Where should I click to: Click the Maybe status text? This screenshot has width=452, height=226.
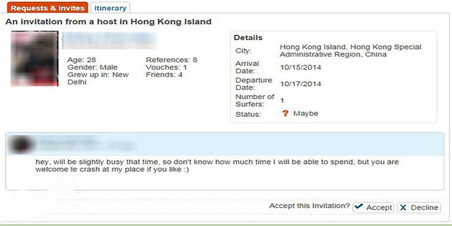(306, 114)
